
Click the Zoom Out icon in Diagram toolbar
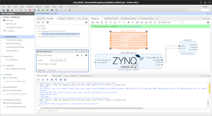pos(97,23)
